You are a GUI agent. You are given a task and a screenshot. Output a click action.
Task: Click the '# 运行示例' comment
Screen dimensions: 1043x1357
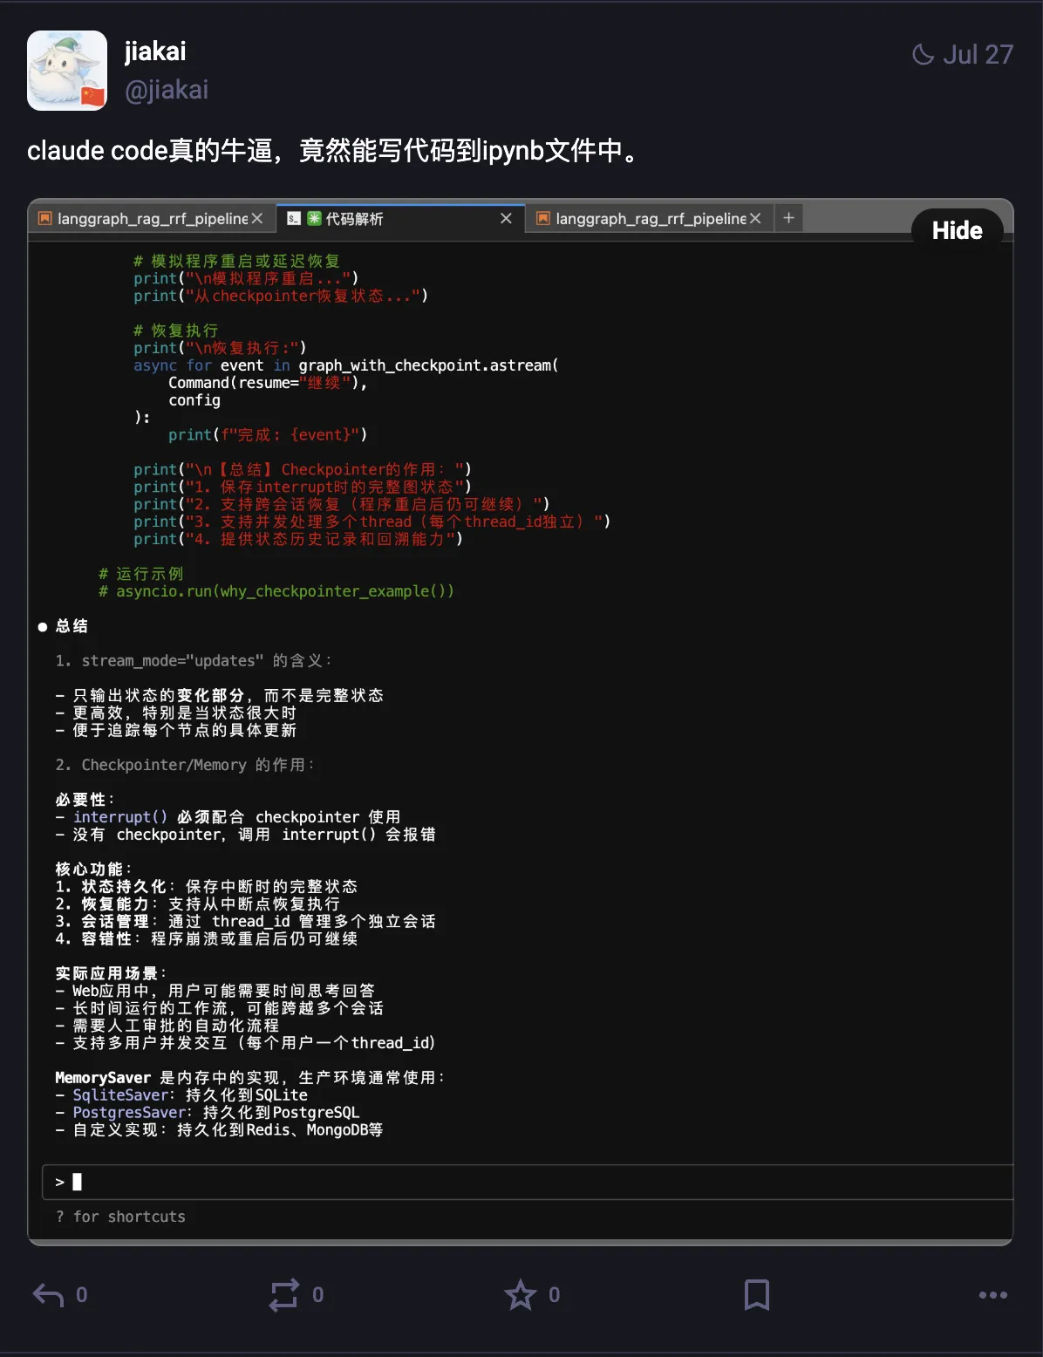(x=141, y=574)
